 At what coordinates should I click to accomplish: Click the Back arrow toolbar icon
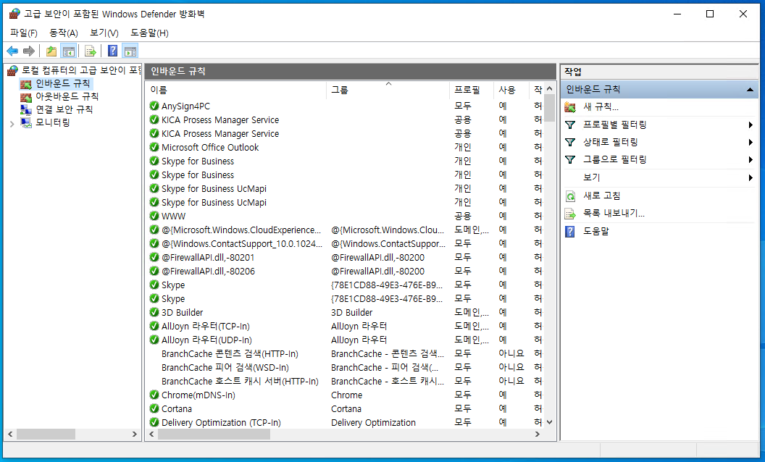click(x=13, y=51)
